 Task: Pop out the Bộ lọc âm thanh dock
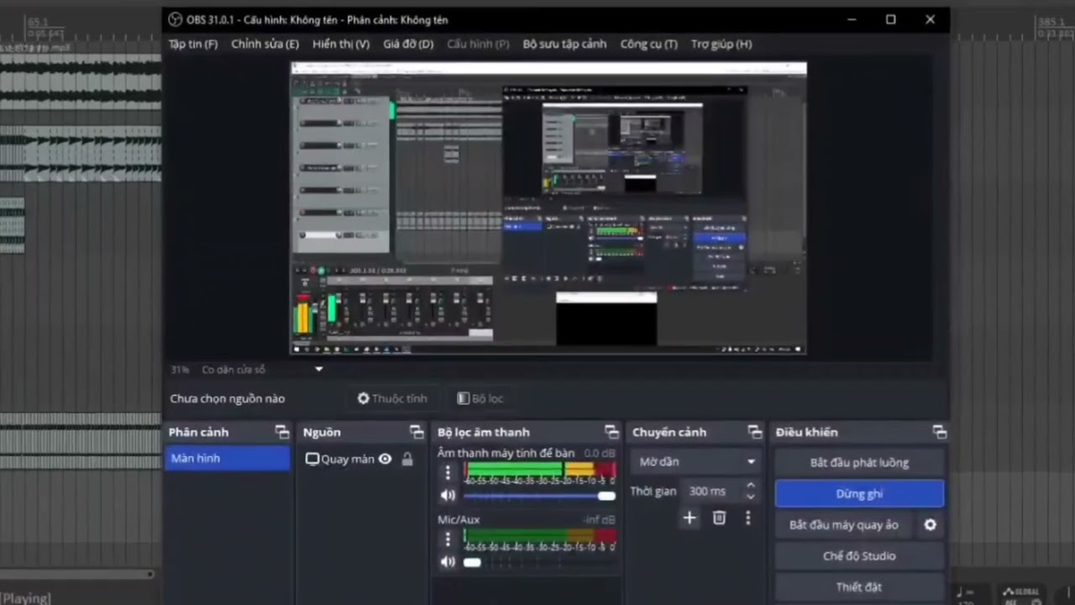[x=611, y=432]
